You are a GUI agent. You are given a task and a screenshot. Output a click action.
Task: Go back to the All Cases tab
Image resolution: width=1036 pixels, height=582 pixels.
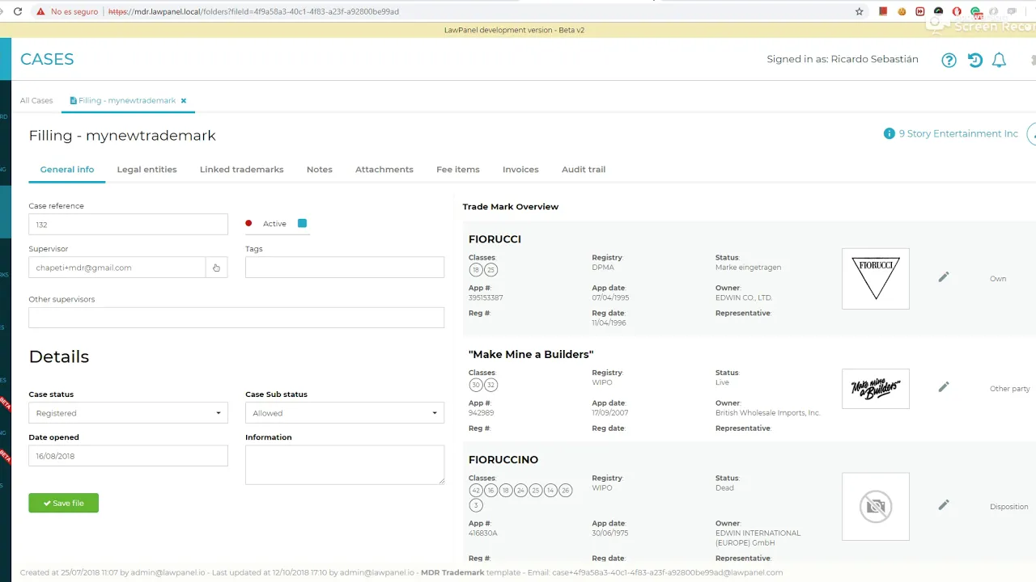[36, 101]
